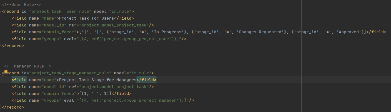Collapse the project_task__user_rule record block
This screenshot has width=391, height=112.
(1, 12)
